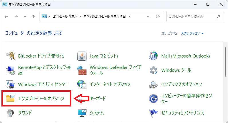Select the すべてのコントロール パネル項目 breadcrumb
228x123 pixels.
(105, 17)
